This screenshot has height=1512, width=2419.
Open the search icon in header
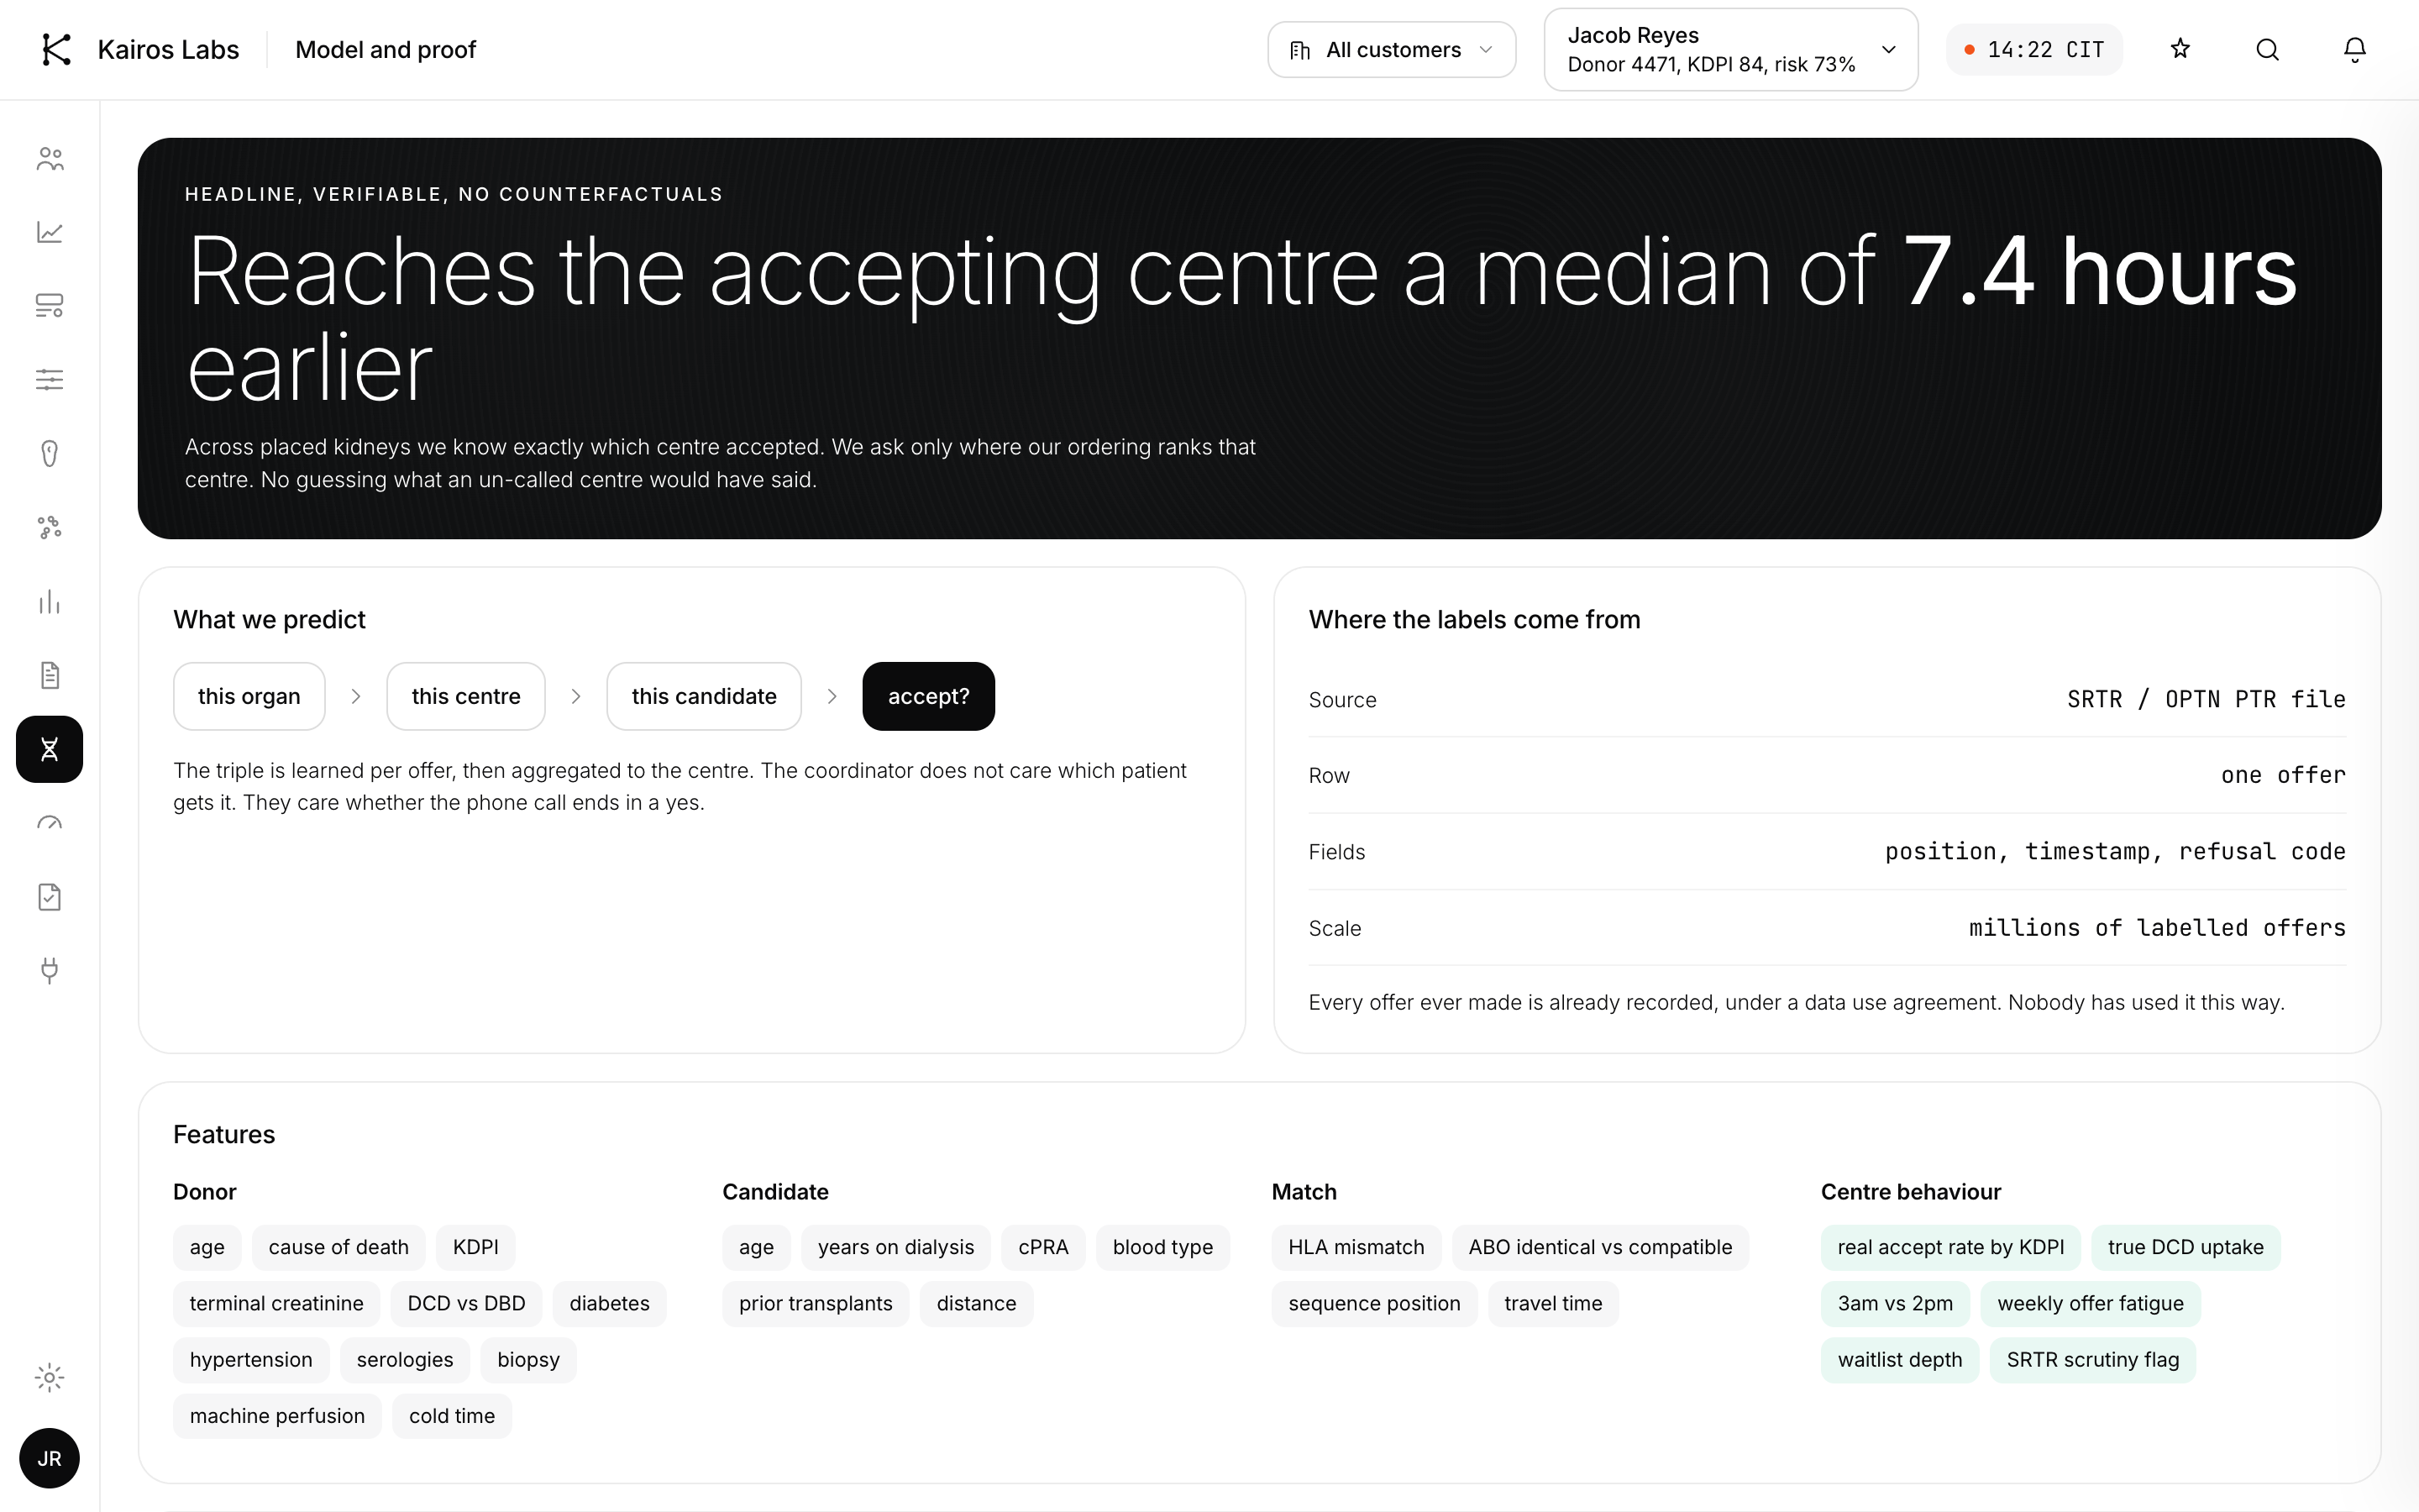(x=2267, y=49)
